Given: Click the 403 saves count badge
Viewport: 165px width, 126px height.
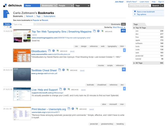Looking at the screenshot, I should [123, 31].
